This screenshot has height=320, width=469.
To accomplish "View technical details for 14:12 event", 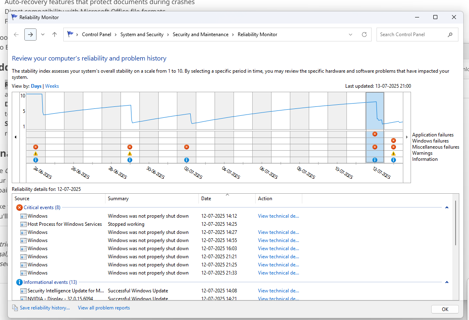I will (x=278, y=216).
